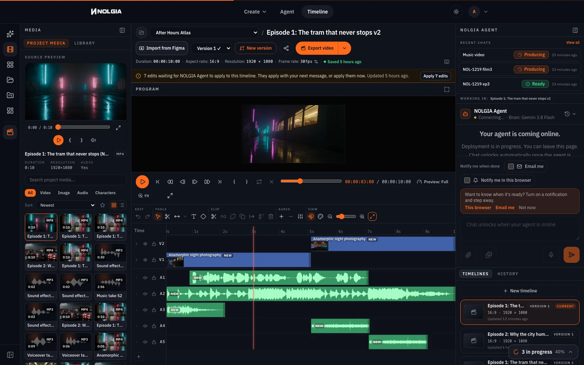Open the Create menu
The width and height of the screenshot is (584, 365).
(255, 12)
